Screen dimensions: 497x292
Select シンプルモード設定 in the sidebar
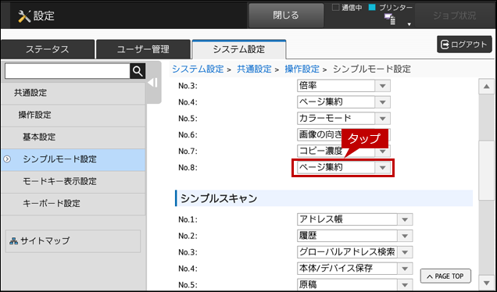pos(73,159)
